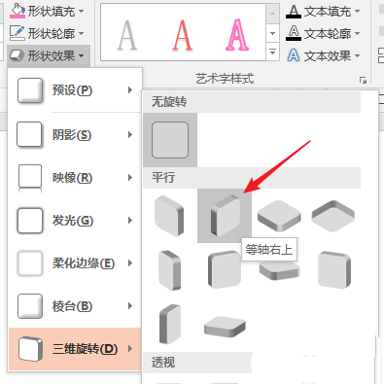Open the 阴影(S) submenu
Screen dimensions: 384x384
[x=75, y=134]
